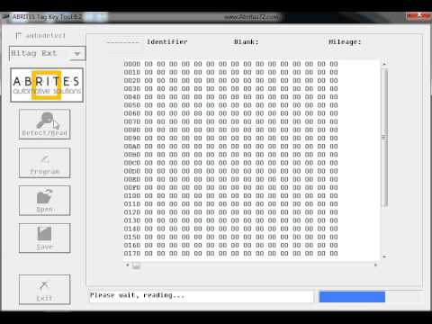Click the hex viewer scroll up arrow
This screenshot has width=432, height=324.
pyautogui.click(x=384, y=64)
